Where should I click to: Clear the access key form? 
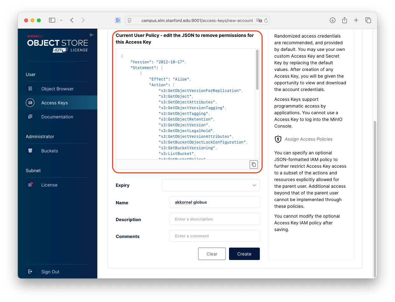point(212,254)
